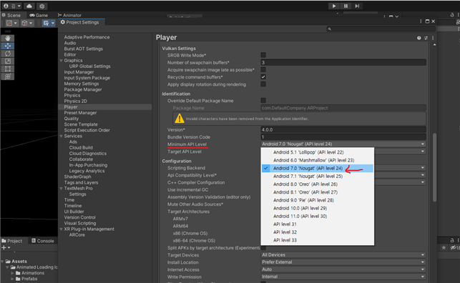This screenshot has width=460, height=283.
Task: Open the cloud services icon
Action: 29,6
